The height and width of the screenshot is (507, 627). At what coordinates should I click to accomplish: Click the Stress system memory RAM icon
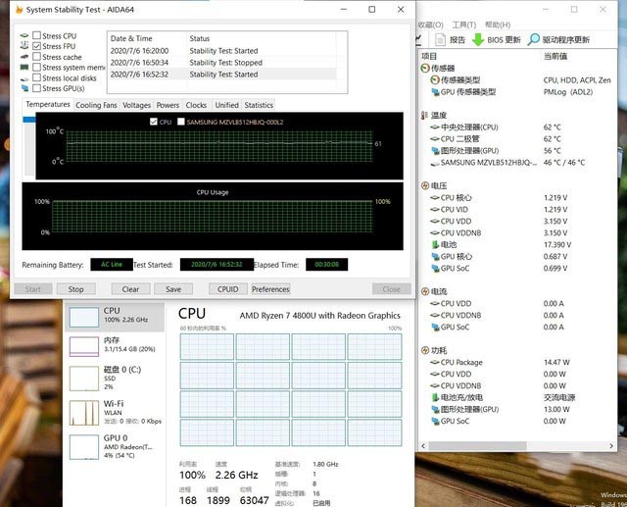(24, 68)
